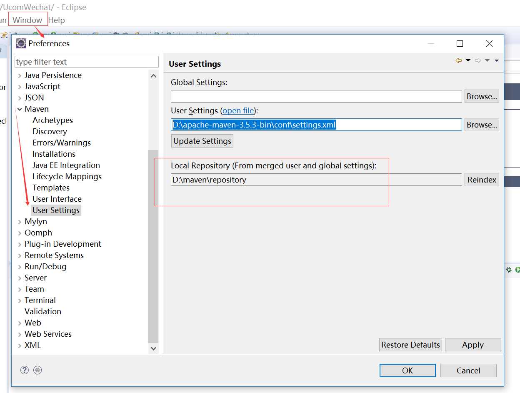520x393 pixels.
Task: Browse for Global Settings file
Action: tap(482, 96)
